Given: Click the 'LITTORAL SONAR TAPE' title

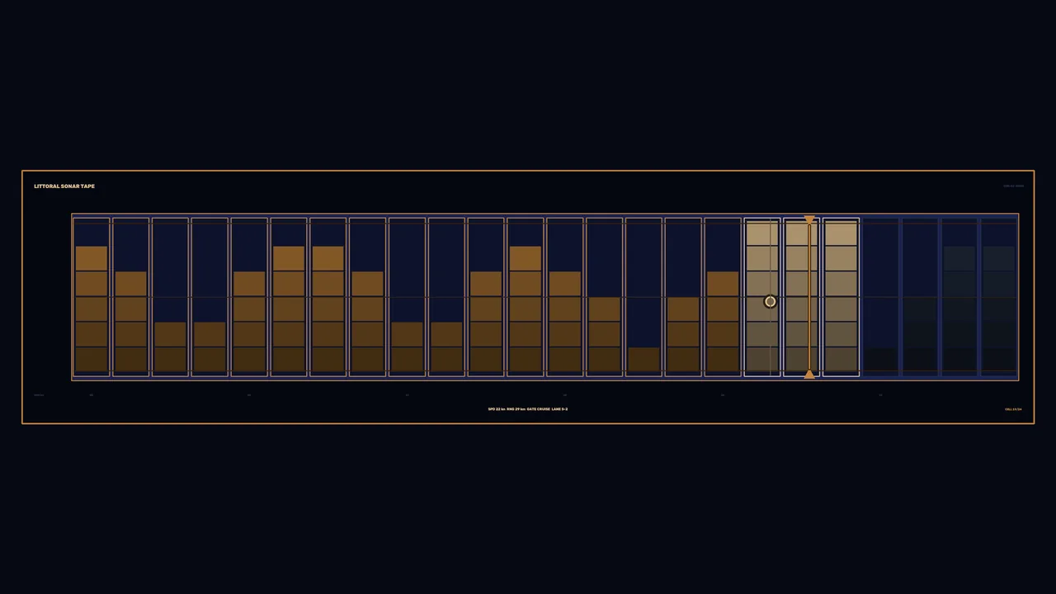Looking at the screenshot, I should pyautogui.click(x=64, y=186).
